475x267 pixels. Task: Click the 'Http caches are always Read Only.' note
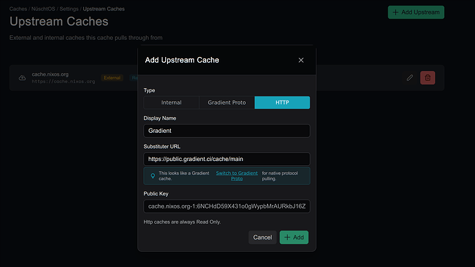click(182, 222)
